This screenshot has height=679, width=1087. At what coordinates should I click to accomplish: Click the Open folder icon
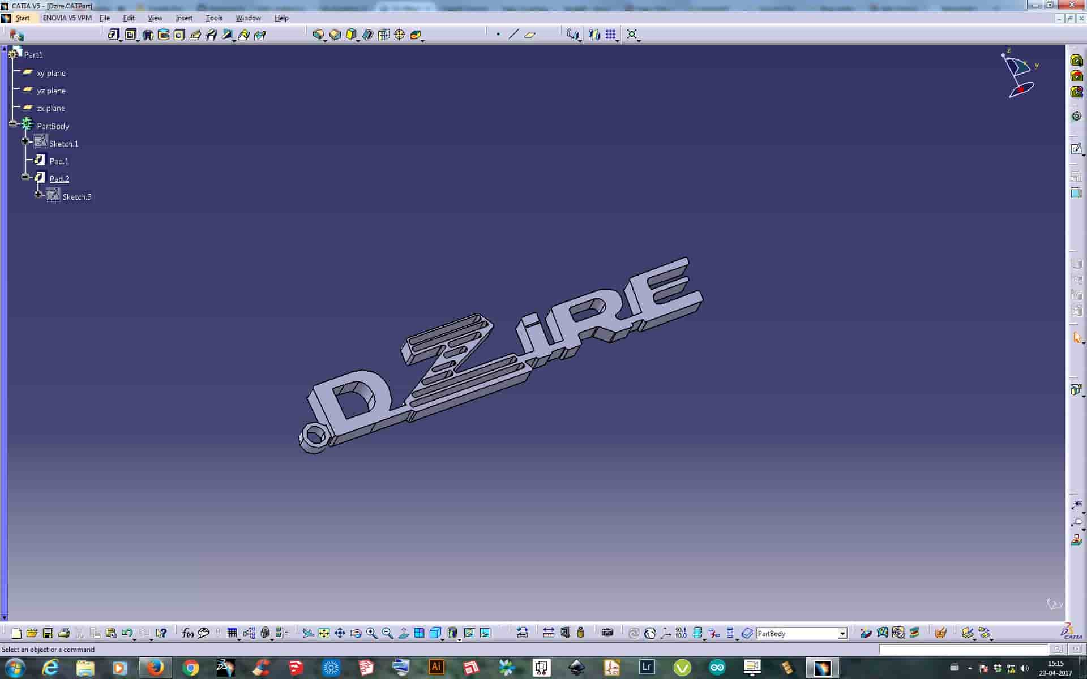(32, 633)
